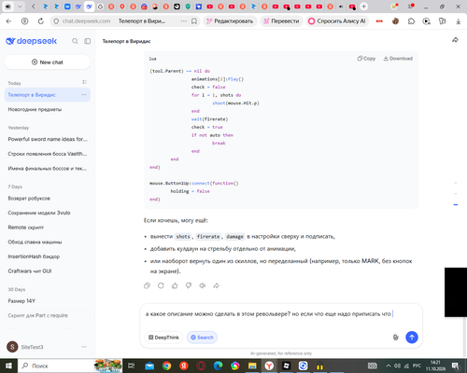This screenshot has width=467, height=373.
Task: Collapse the sidebar panel icon
Action: (88, 41)
